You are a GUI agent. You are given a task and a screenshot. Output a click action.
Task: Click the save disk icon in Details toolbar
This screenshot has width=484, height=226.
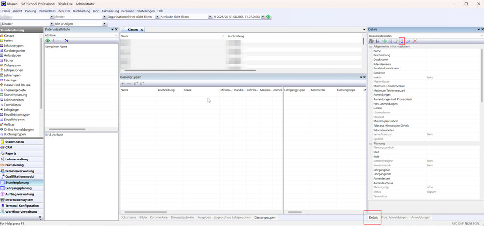tap(390, 41)
